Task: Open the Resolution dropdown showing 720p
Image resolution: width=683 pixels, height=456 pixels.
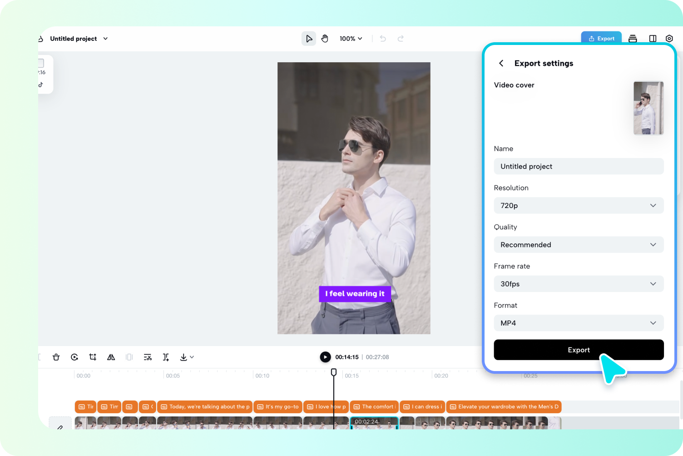Action: pos(579,205)
